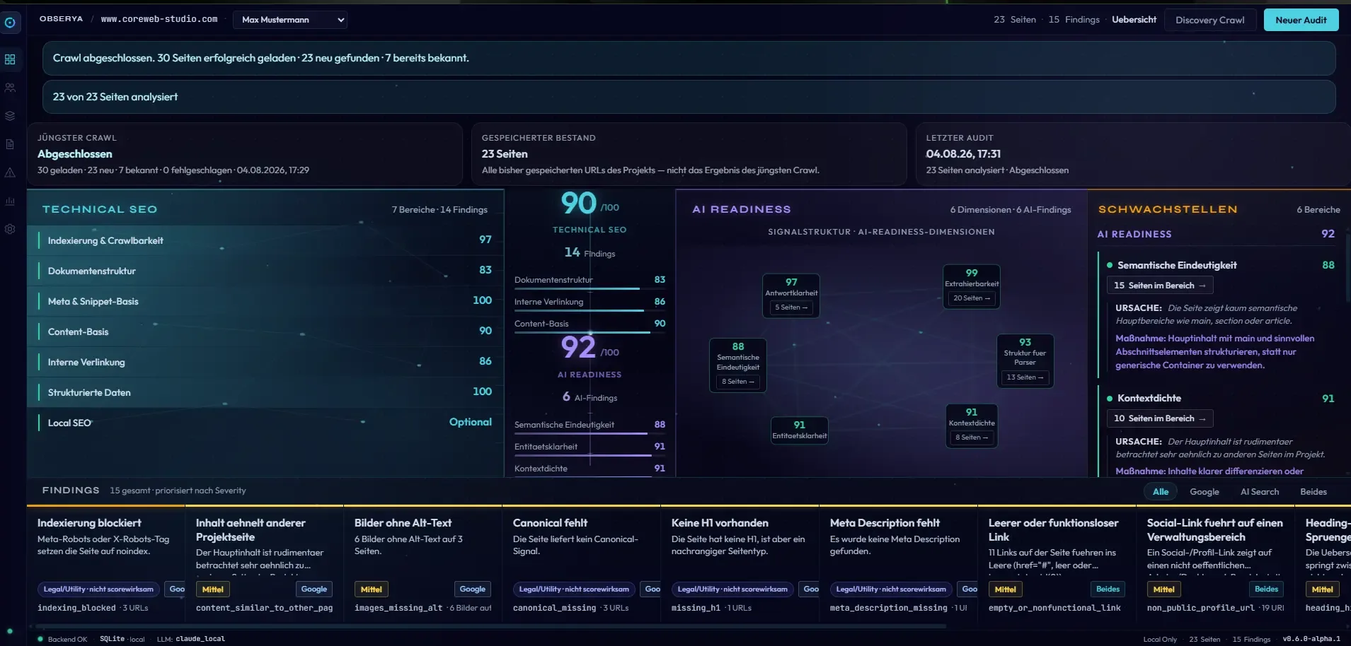Click Legal/Utility badge on Canonical fehlt card

[x=574, y=589]
